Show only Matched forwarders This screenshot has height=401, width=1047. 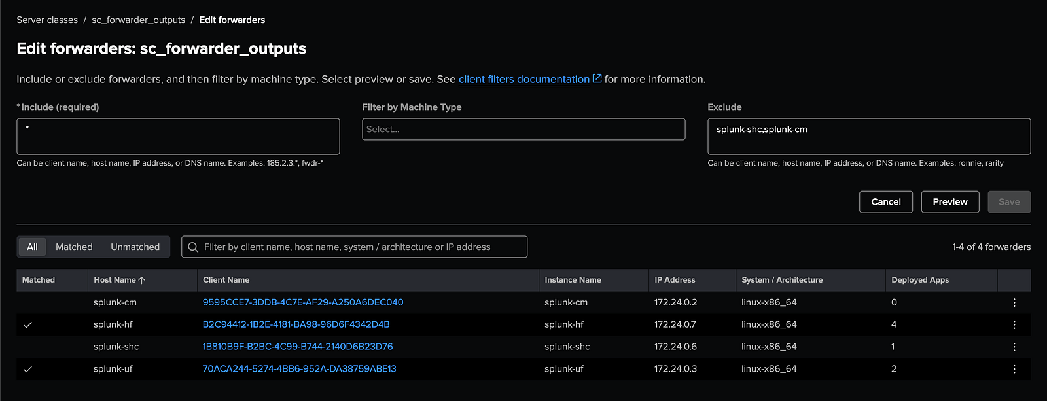74,247
